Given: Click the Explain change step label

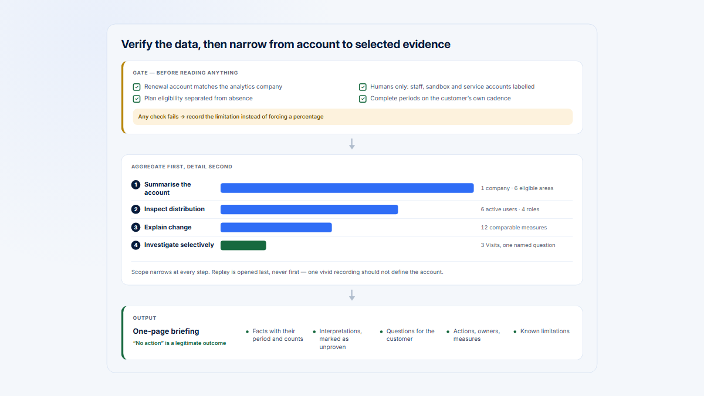Looking at the screenshot, I should coord(168,228).
